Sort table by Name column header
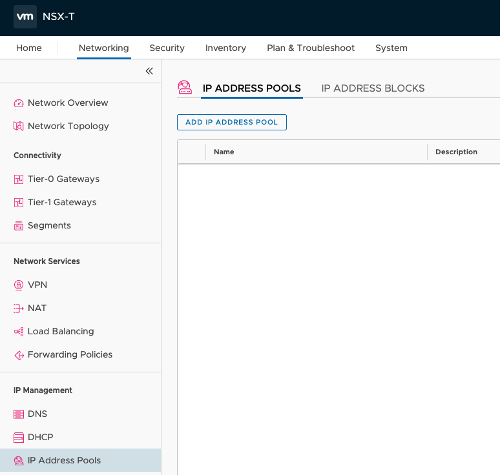The height and width of the screenshot is (475, 500). pos(224,152)
